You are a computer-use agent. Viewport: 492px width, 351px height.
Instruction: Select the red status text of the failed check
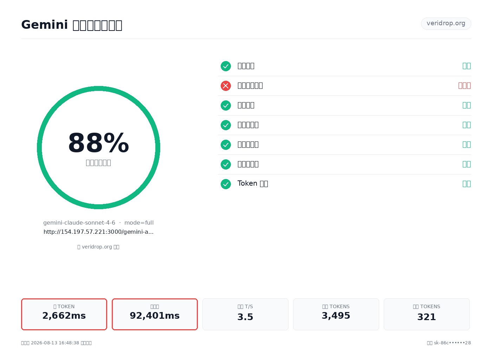click(465, 86)
